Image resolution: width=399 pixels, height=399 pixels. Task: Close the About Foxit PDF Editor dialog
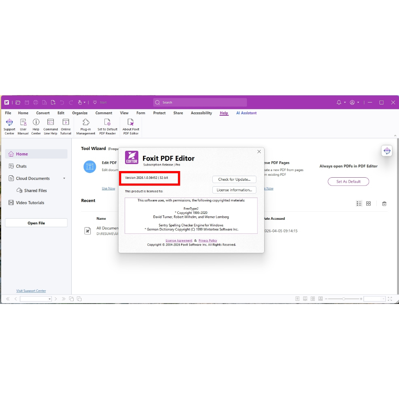click(x=259, y=152)
